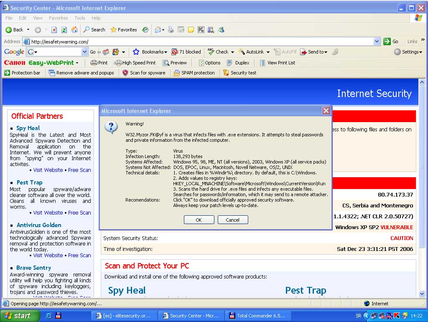Viewport: 428px width, 322px height.
Task: Click the green Go address button
Action: (x=391, y=41)
